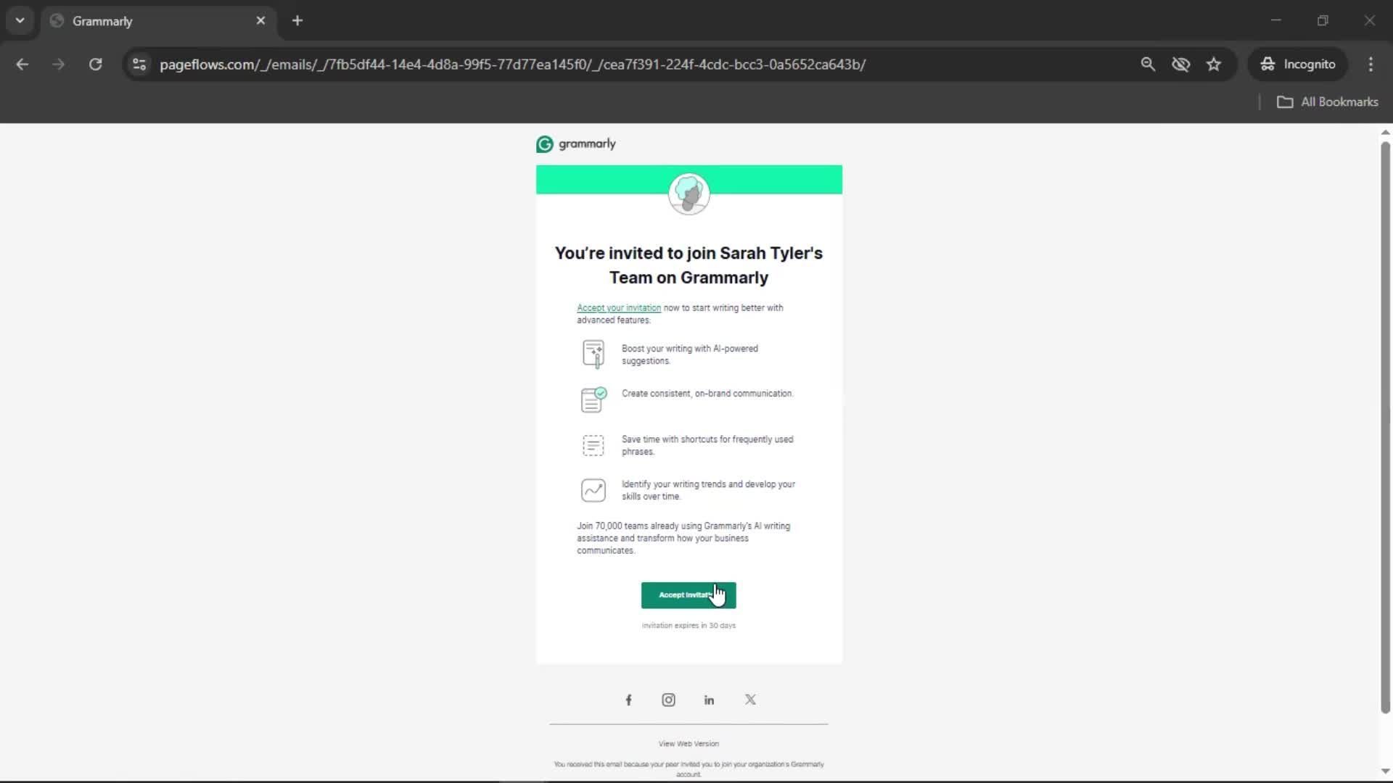Open the View Web Version link
The width and height of the screenshot is (1393, 783).
pos(688,743)
